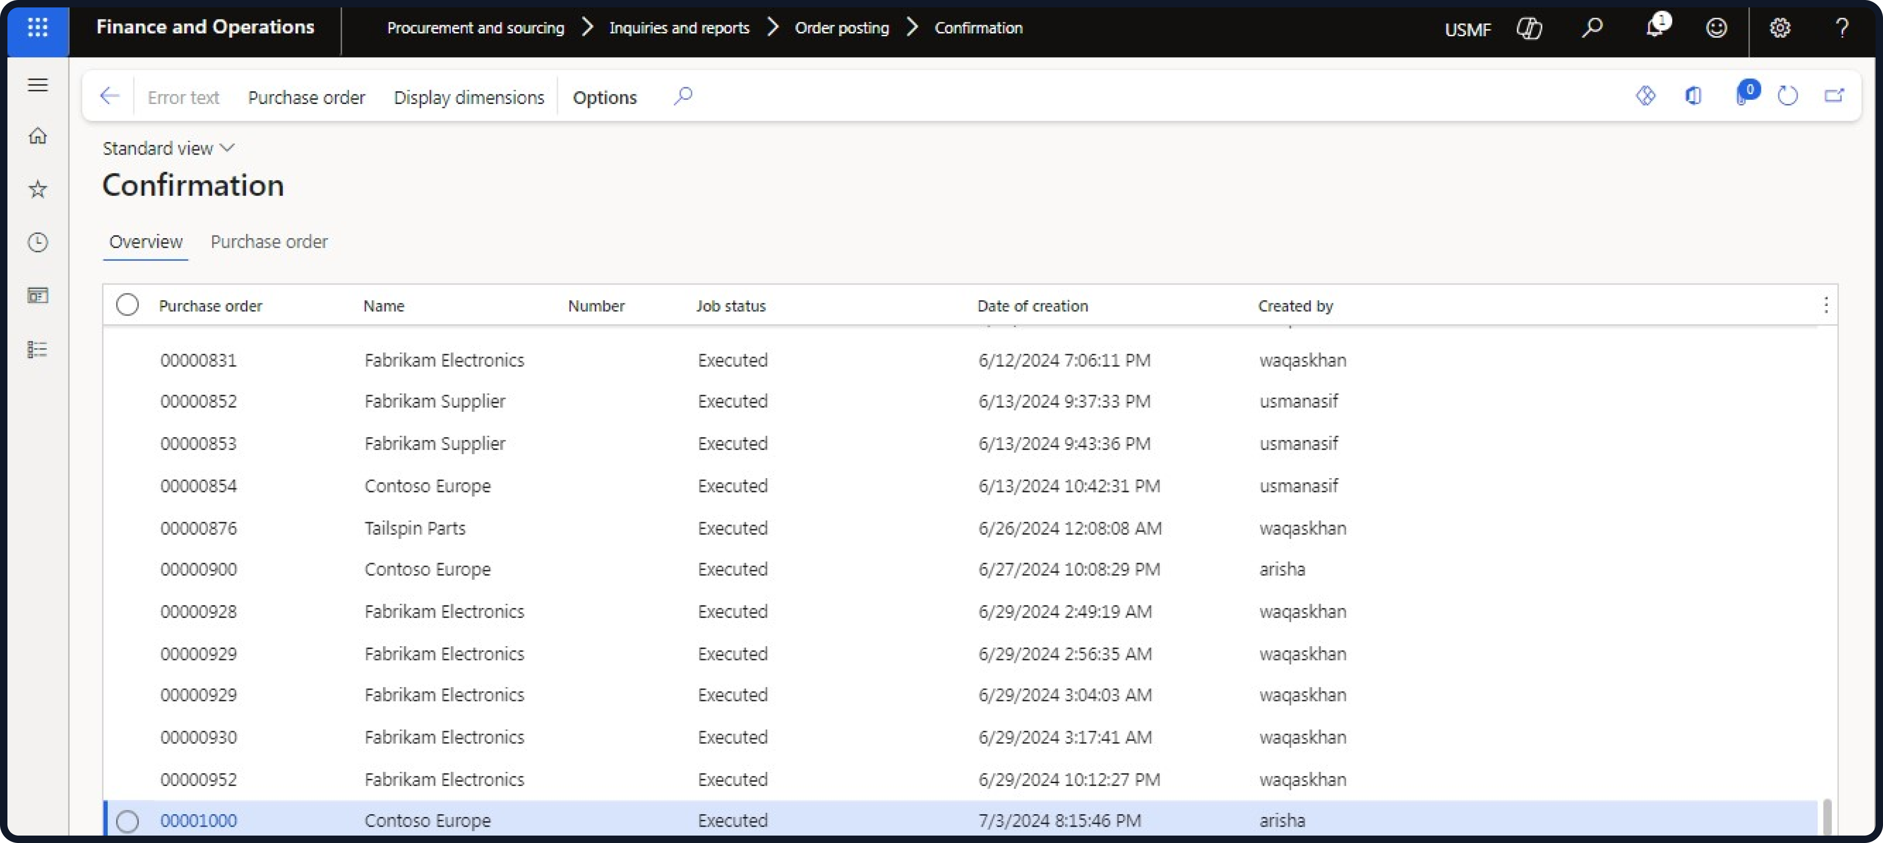1883x843 pixels.
Task: Select row with order 00000852
Action: pyautogui.click(x=961, y=402)
